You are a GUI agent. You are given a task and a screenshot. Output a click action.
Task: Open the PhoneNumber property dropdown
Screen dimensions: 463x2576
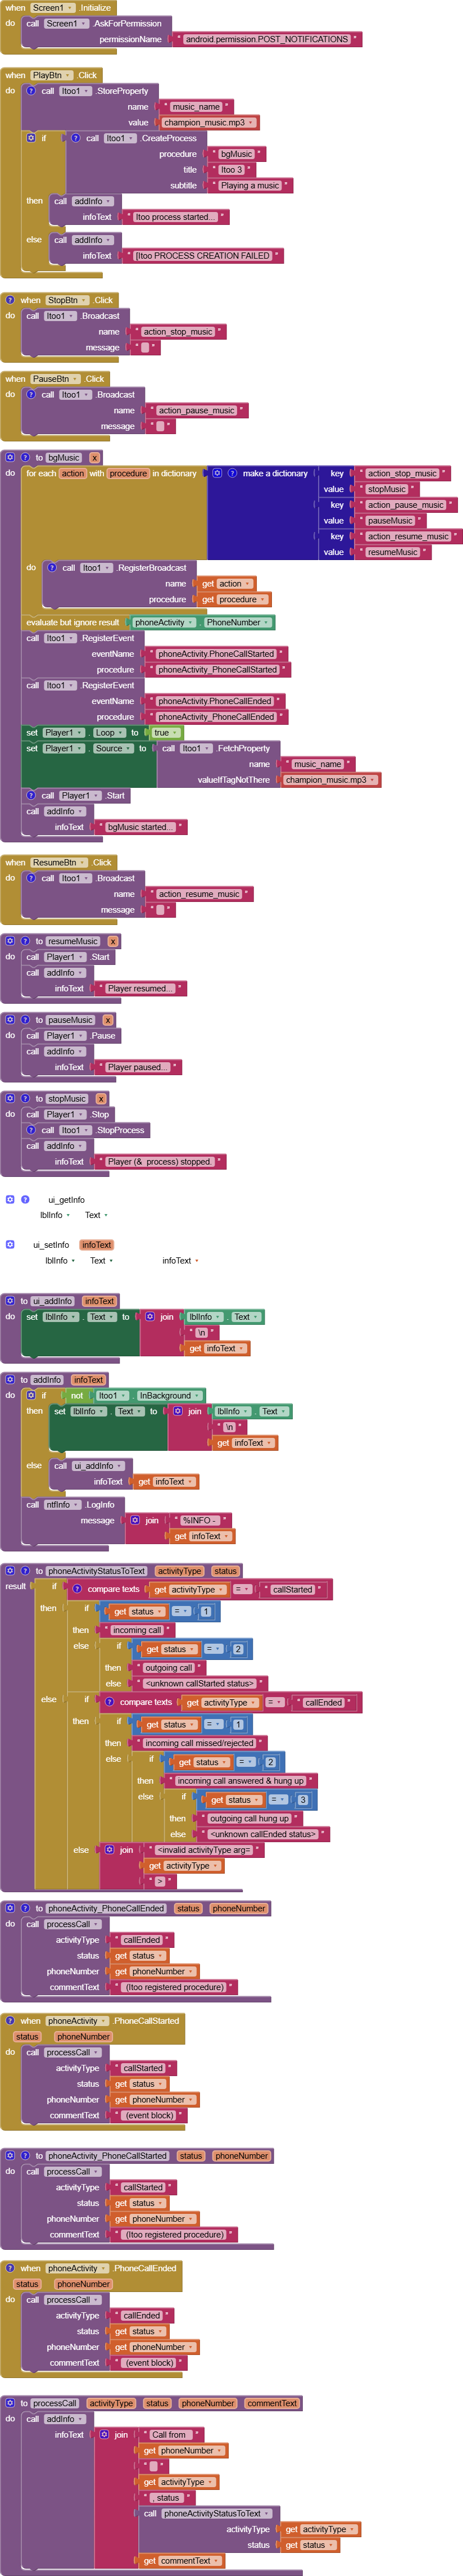click(266, 622)
